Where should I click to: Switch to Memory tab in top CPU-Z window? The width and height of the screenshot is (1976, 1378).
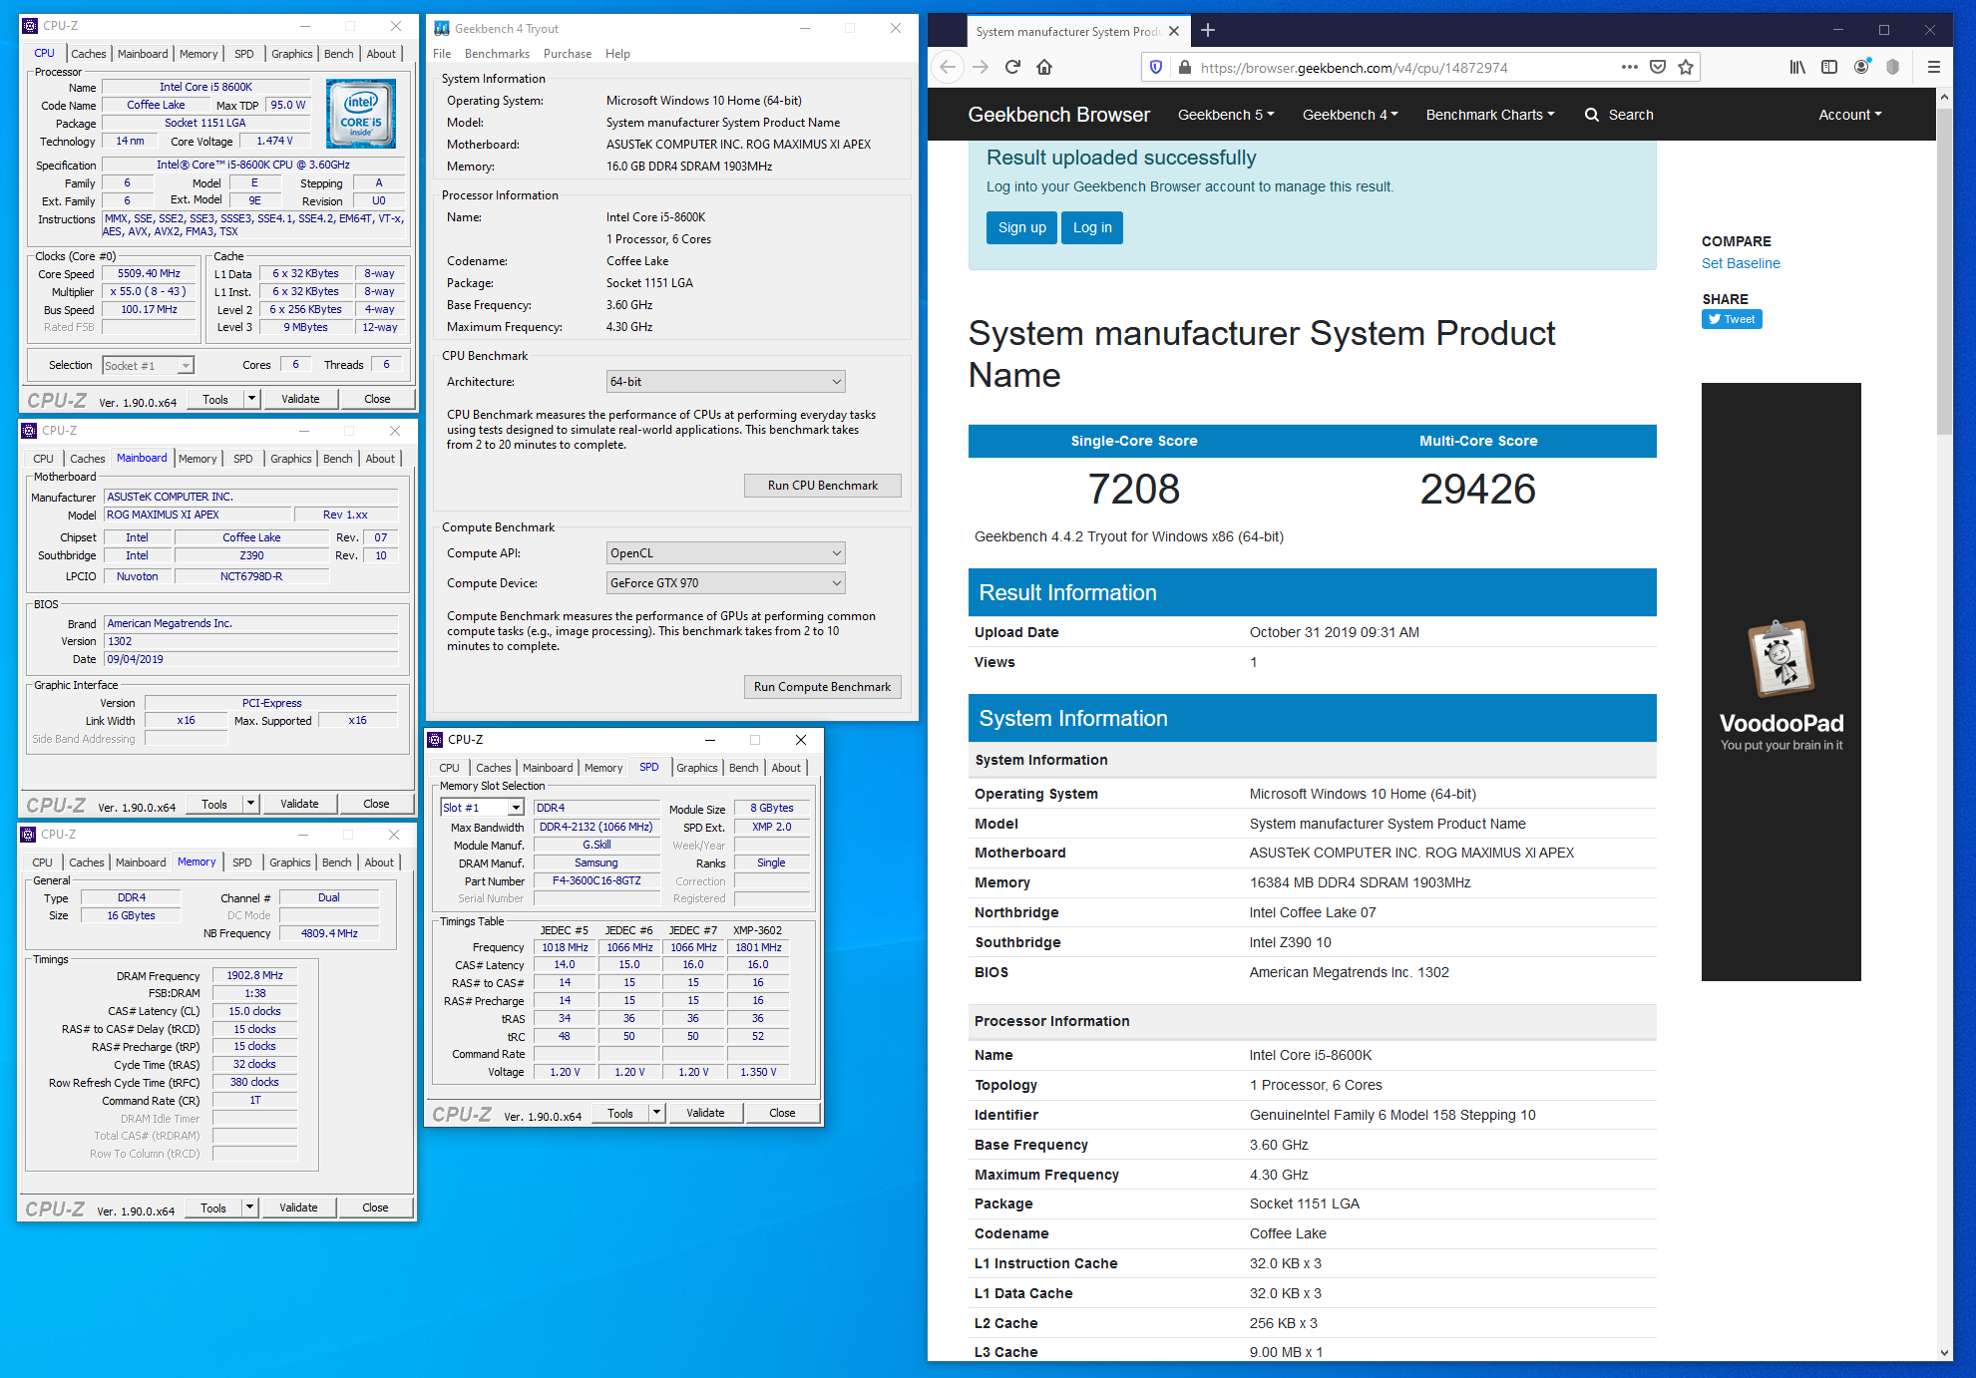click(x=198, y=54)
